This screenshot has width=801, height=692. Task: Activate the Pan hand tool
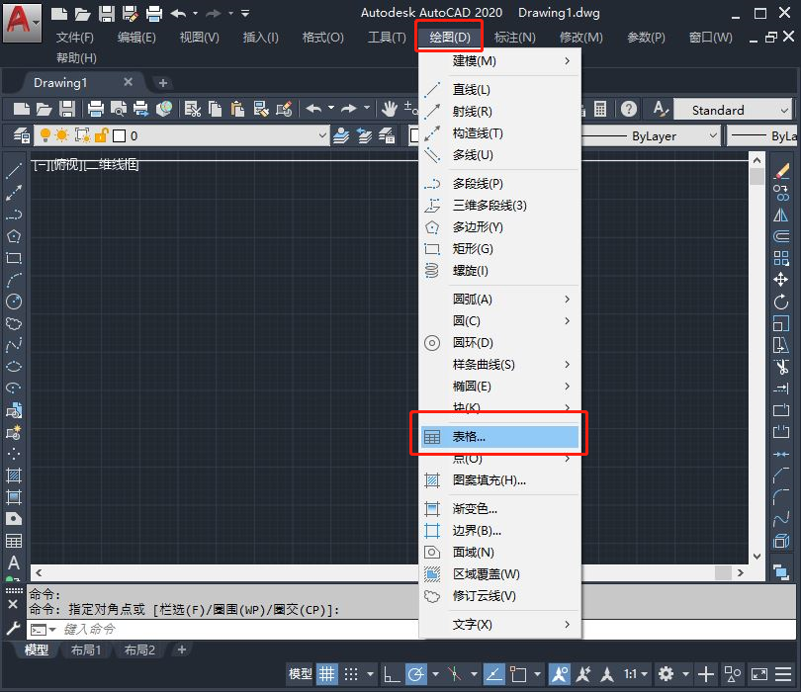[x=390, y=109]
